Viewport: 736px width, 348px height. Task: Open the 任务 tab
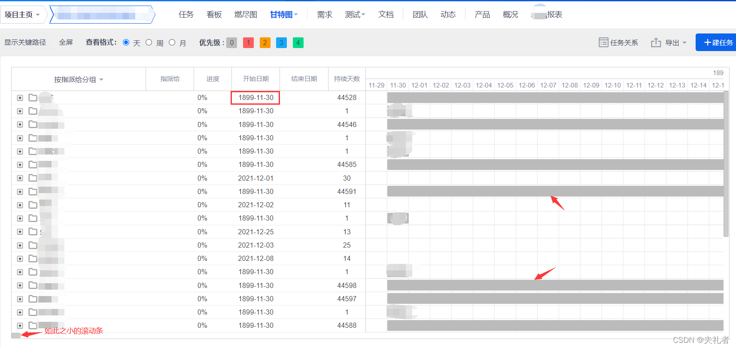point(186,15)
